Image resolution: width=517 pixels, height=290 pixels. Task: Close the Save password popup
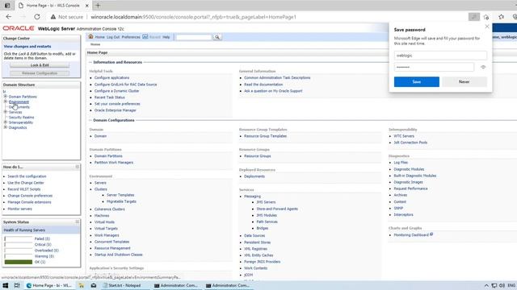[487, 27]
